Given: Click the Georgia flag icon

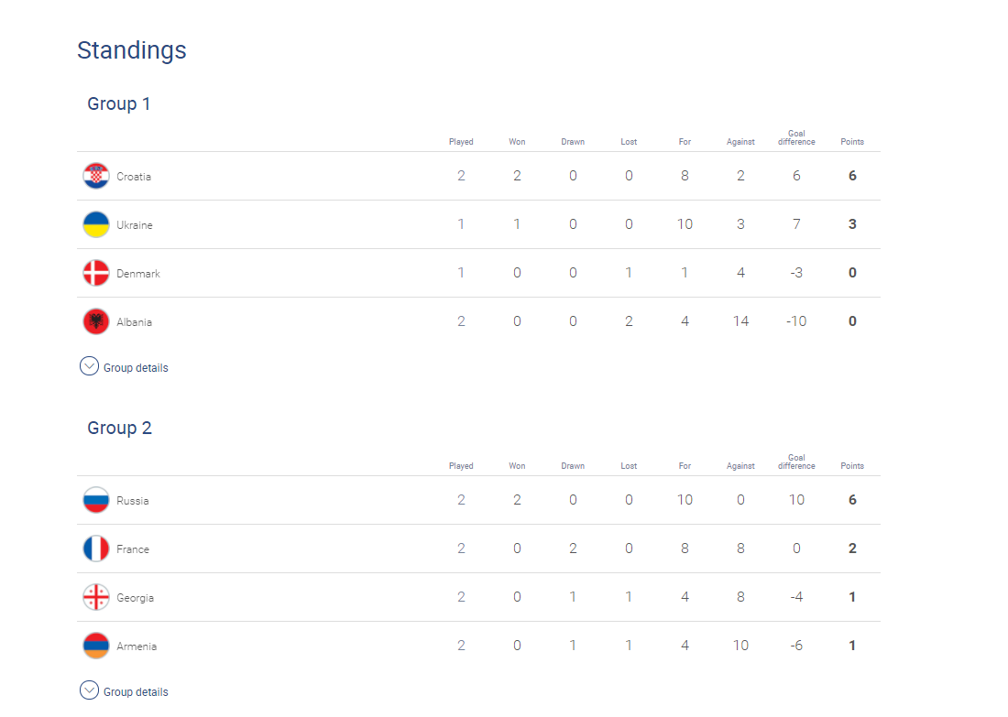Looking at the screenshot, I should 96,597.
